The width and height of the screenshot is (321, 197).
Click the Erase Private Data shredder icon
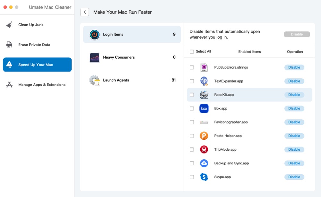pos(9,45)
